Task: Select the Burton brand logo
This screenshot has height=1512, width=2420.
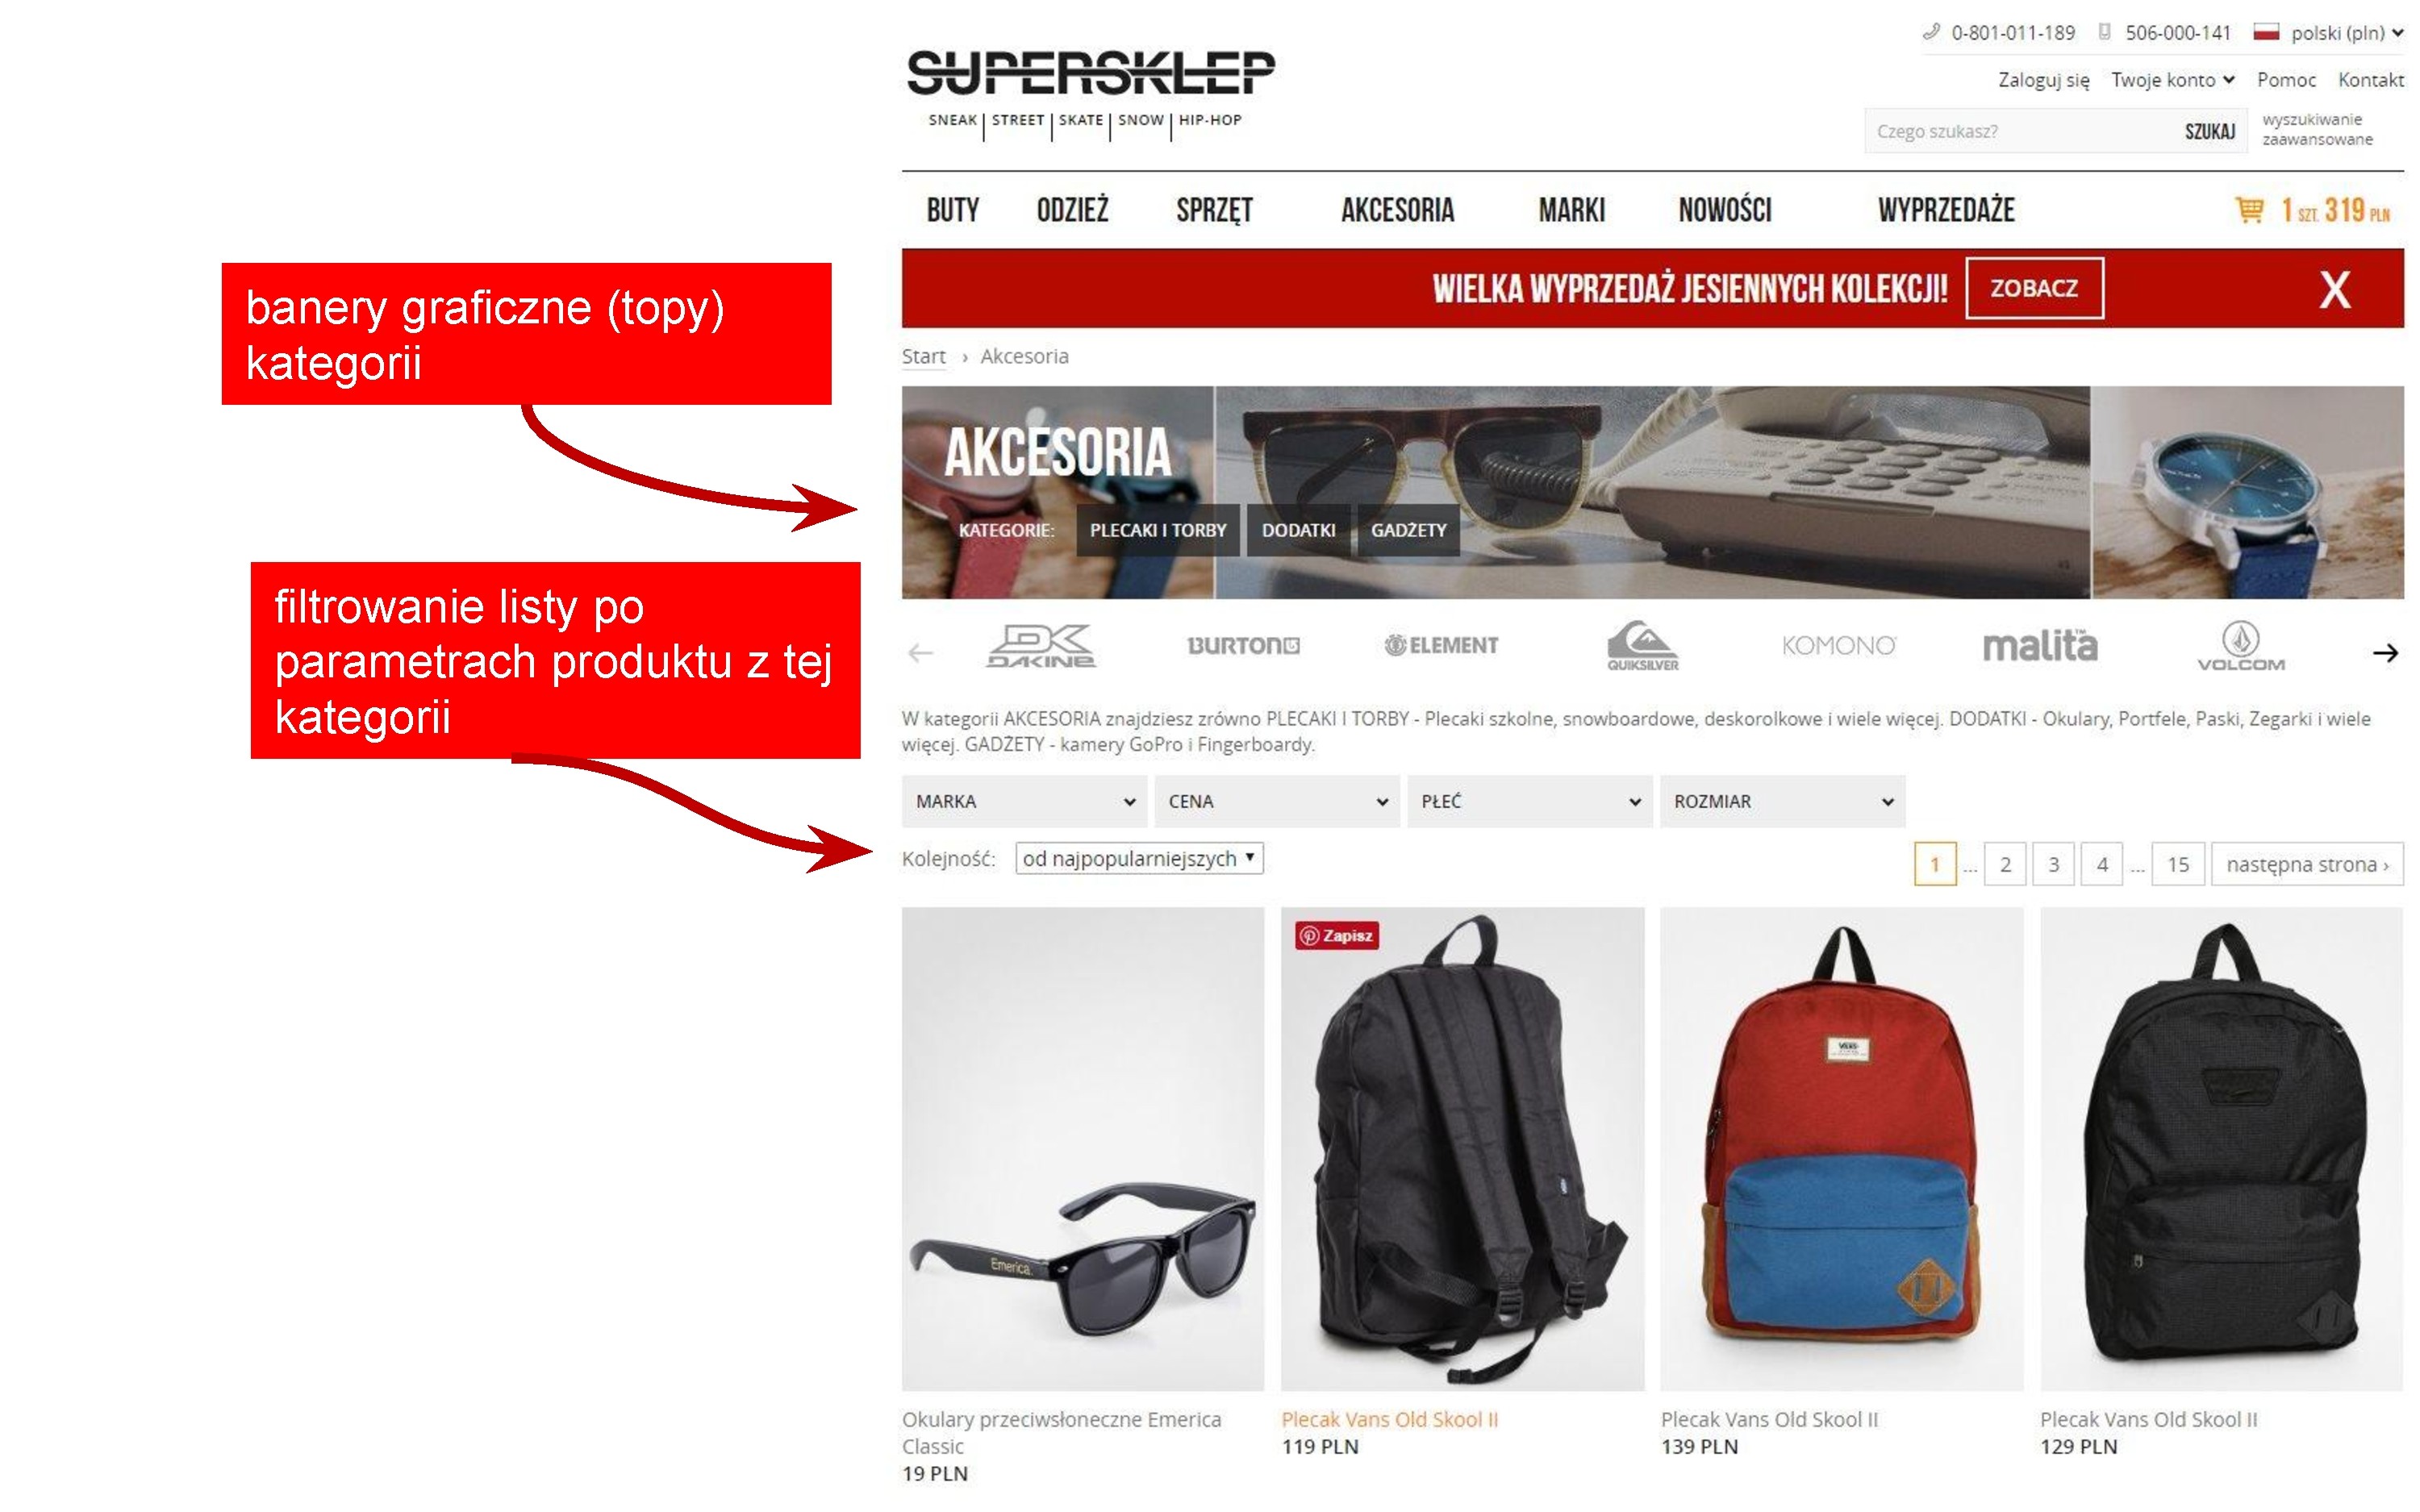Action: tap(1243, 646)
